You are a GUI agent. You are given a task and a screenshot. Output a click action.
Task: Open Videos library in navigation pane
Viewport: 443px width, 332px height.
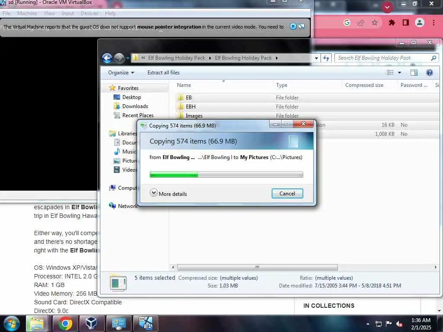[x=129, y=169]
